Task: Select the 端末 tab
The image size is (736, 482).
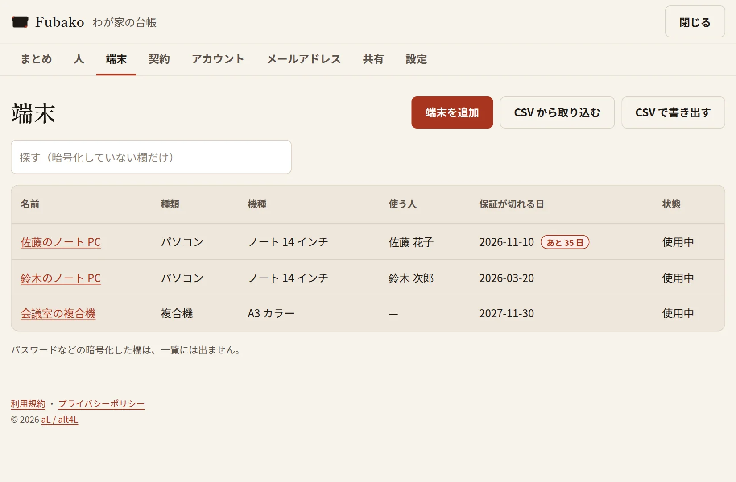Action: pos(116,59)
